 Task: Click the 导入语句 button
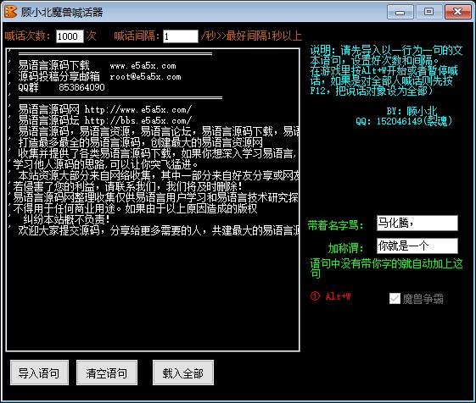(x=39, y=373)
